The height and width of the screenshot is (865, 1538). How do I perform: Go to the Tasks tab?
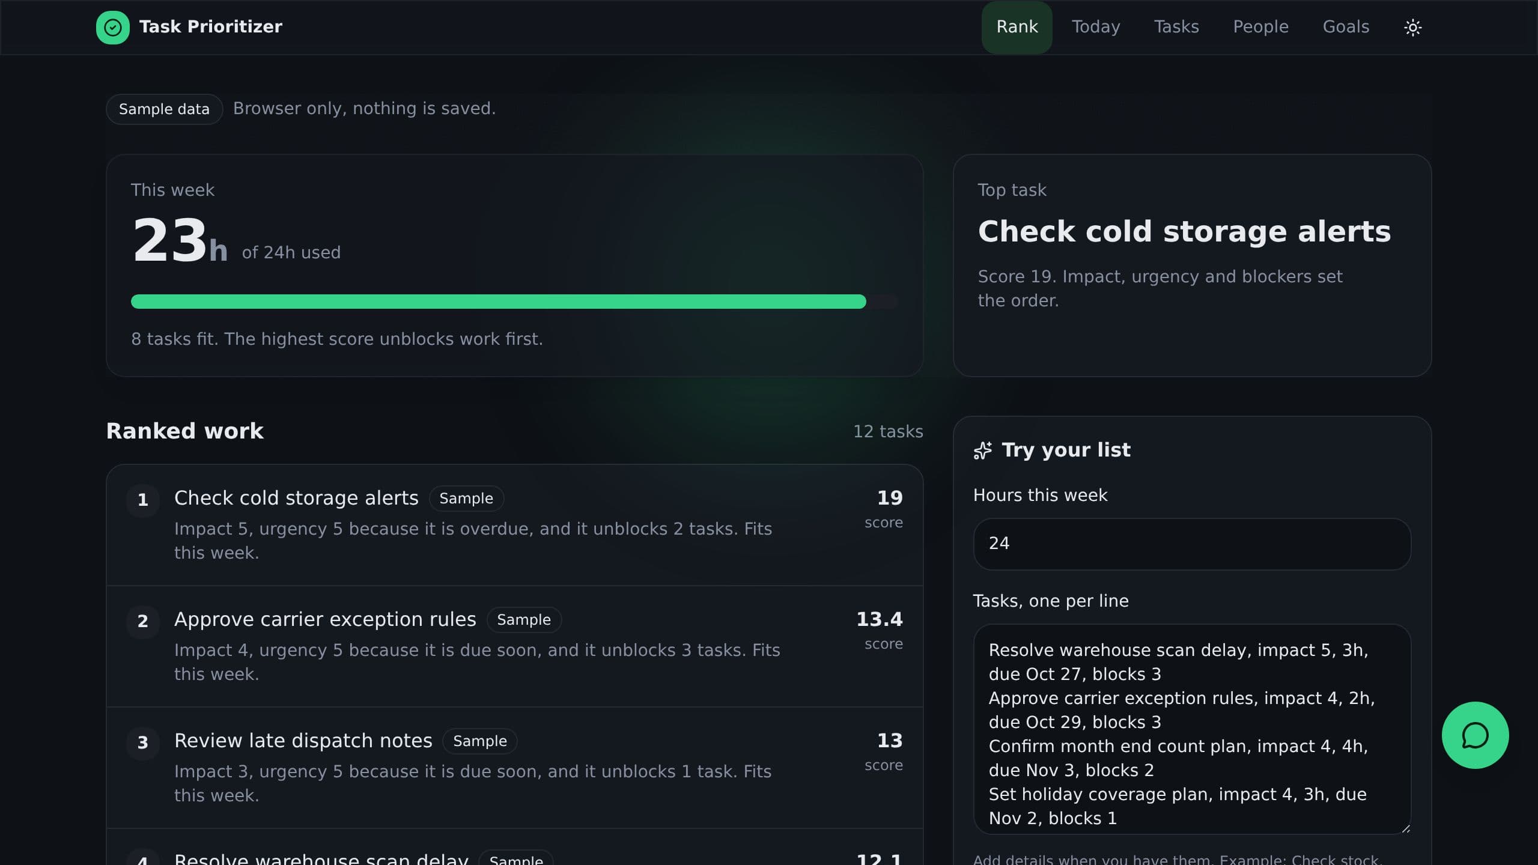click(1176, 27)
